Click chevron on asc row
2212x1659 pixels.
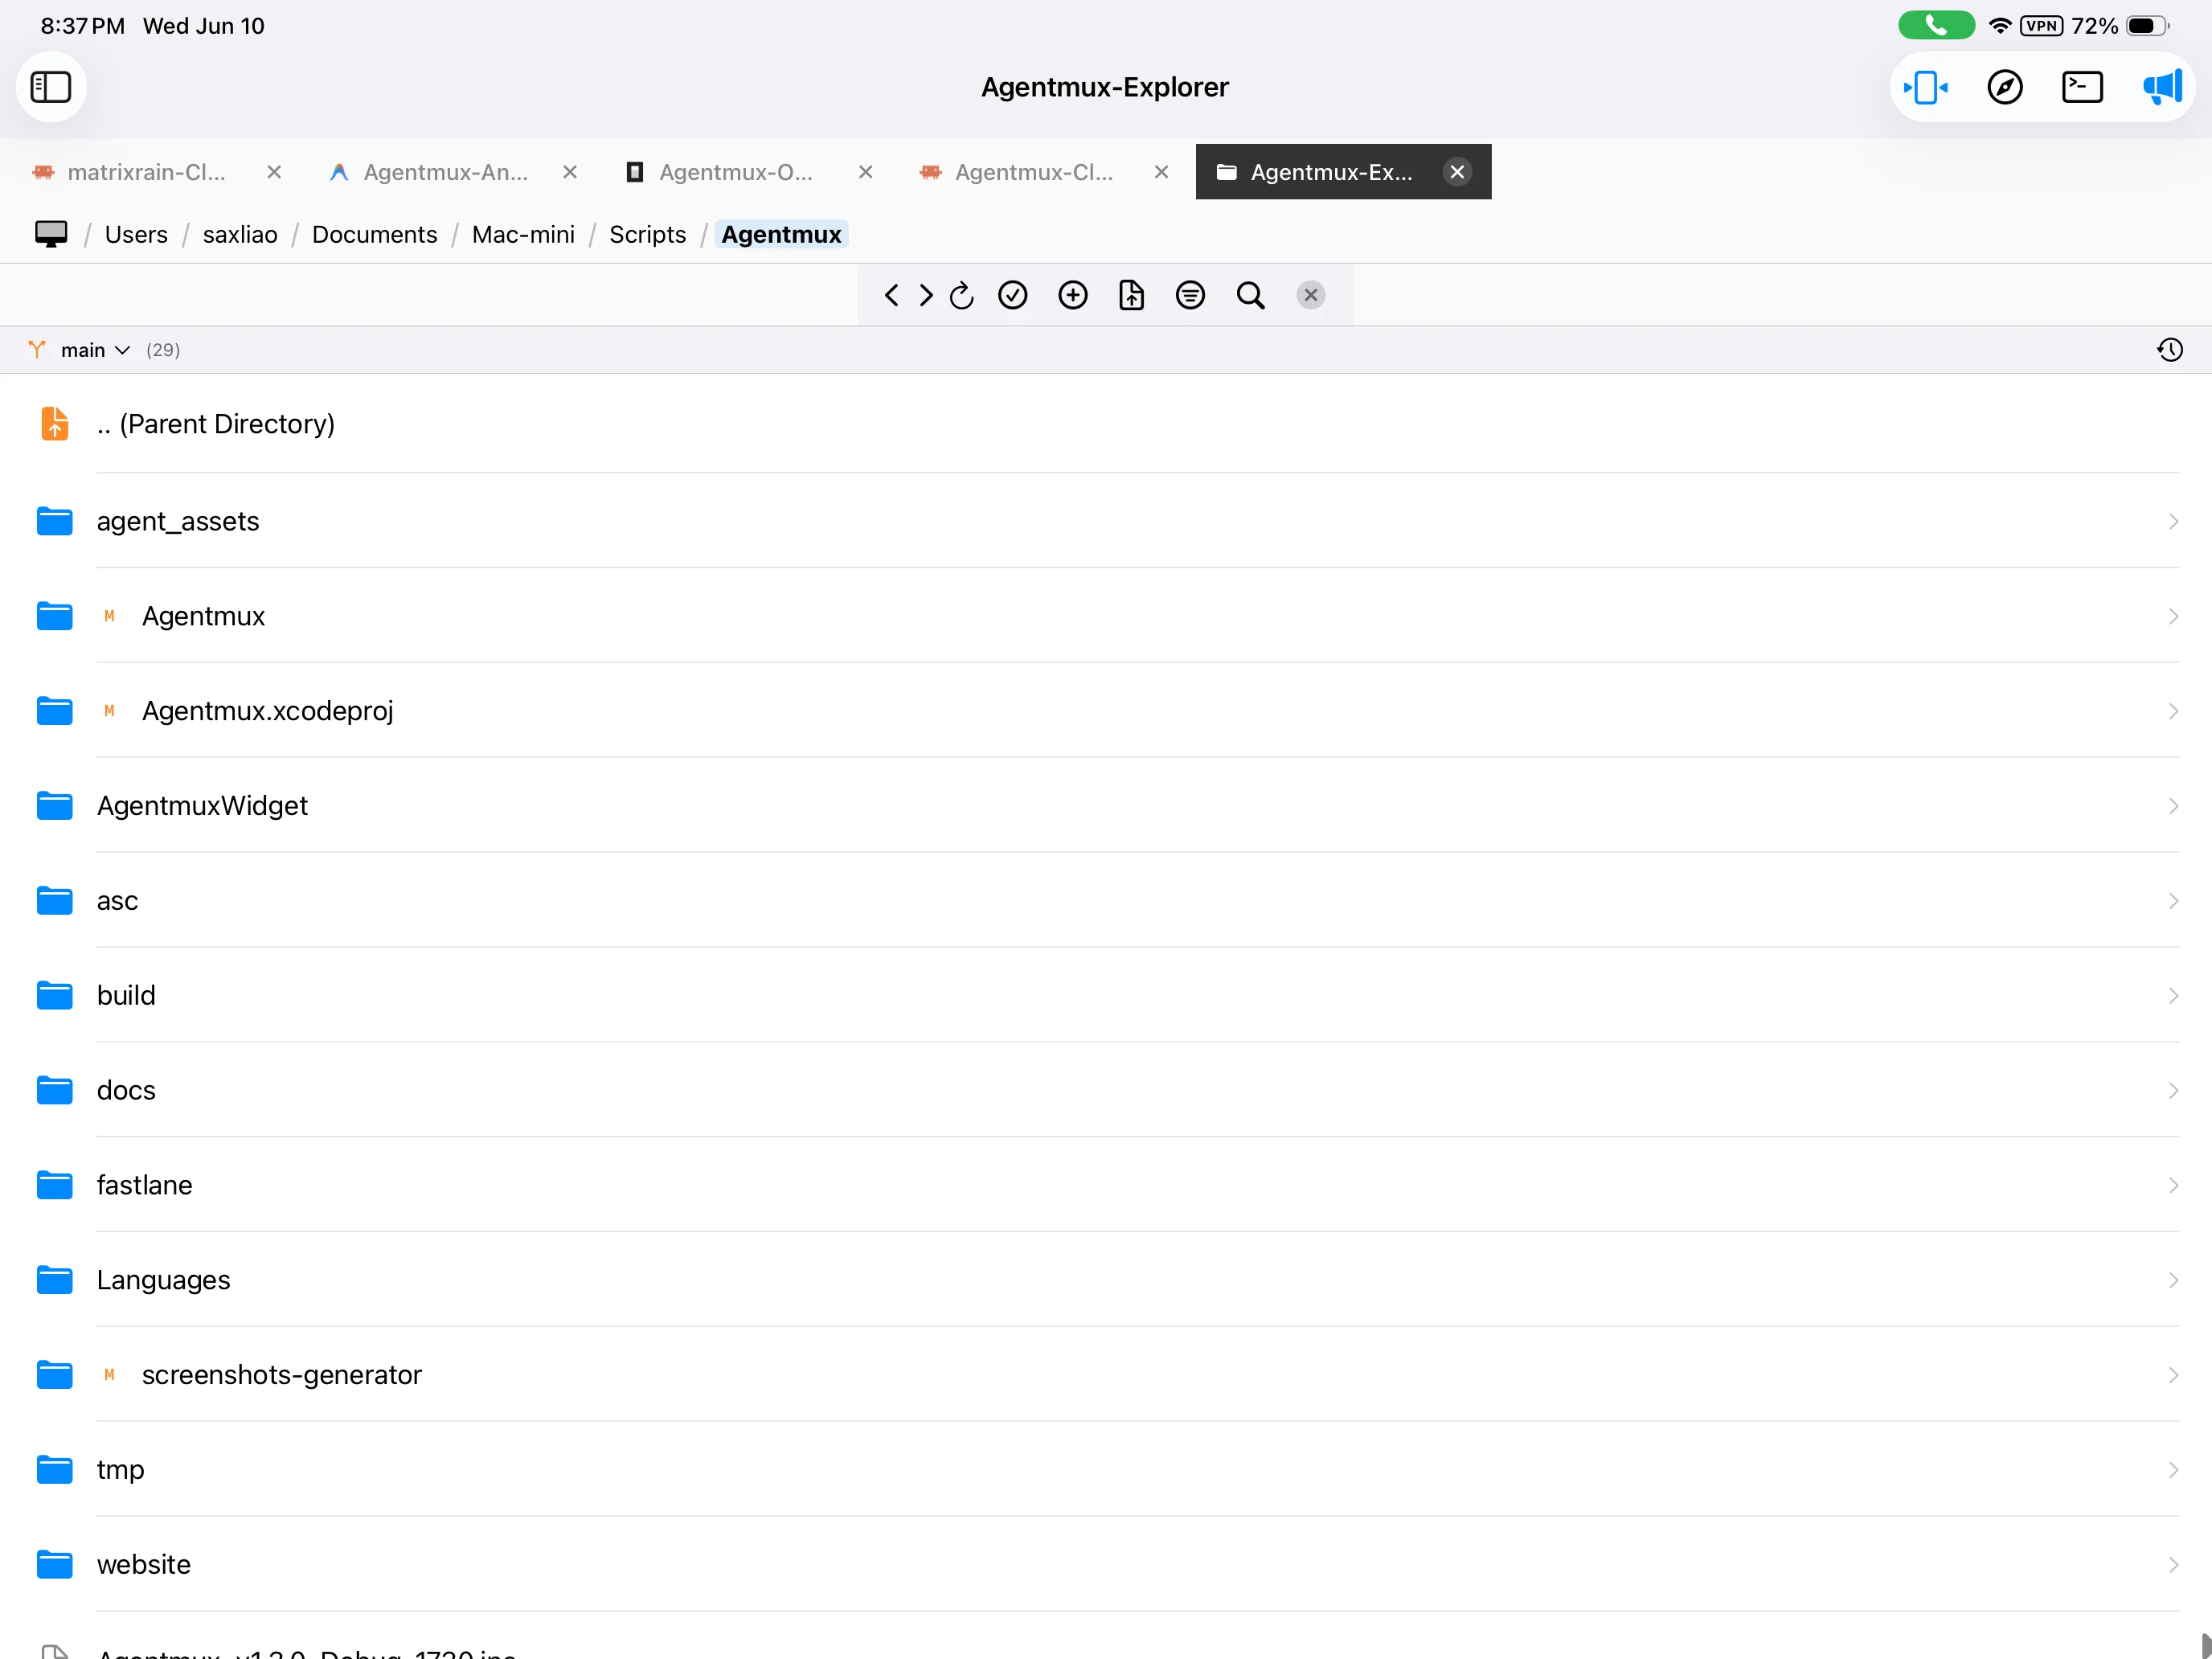[x=2173, y=901]
